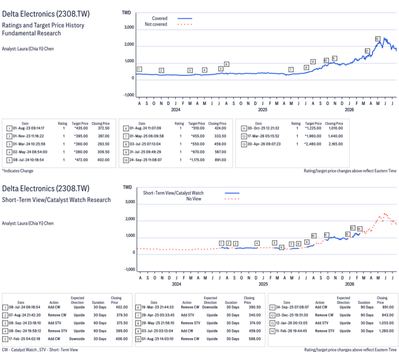This screenshot has width=399, height=352.
Task: Click the closing price '309.50'
Action: point(103,152)
